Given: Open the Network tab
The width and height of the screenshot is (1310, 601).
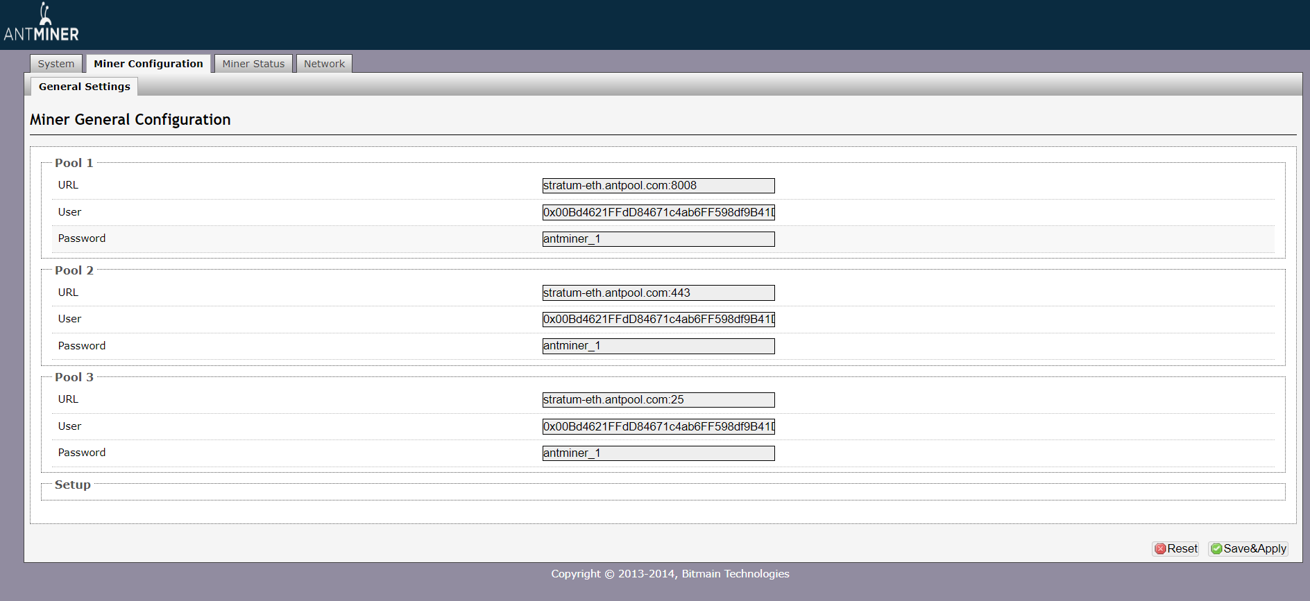Looking at the screenshot, I should tap(324, 64).
